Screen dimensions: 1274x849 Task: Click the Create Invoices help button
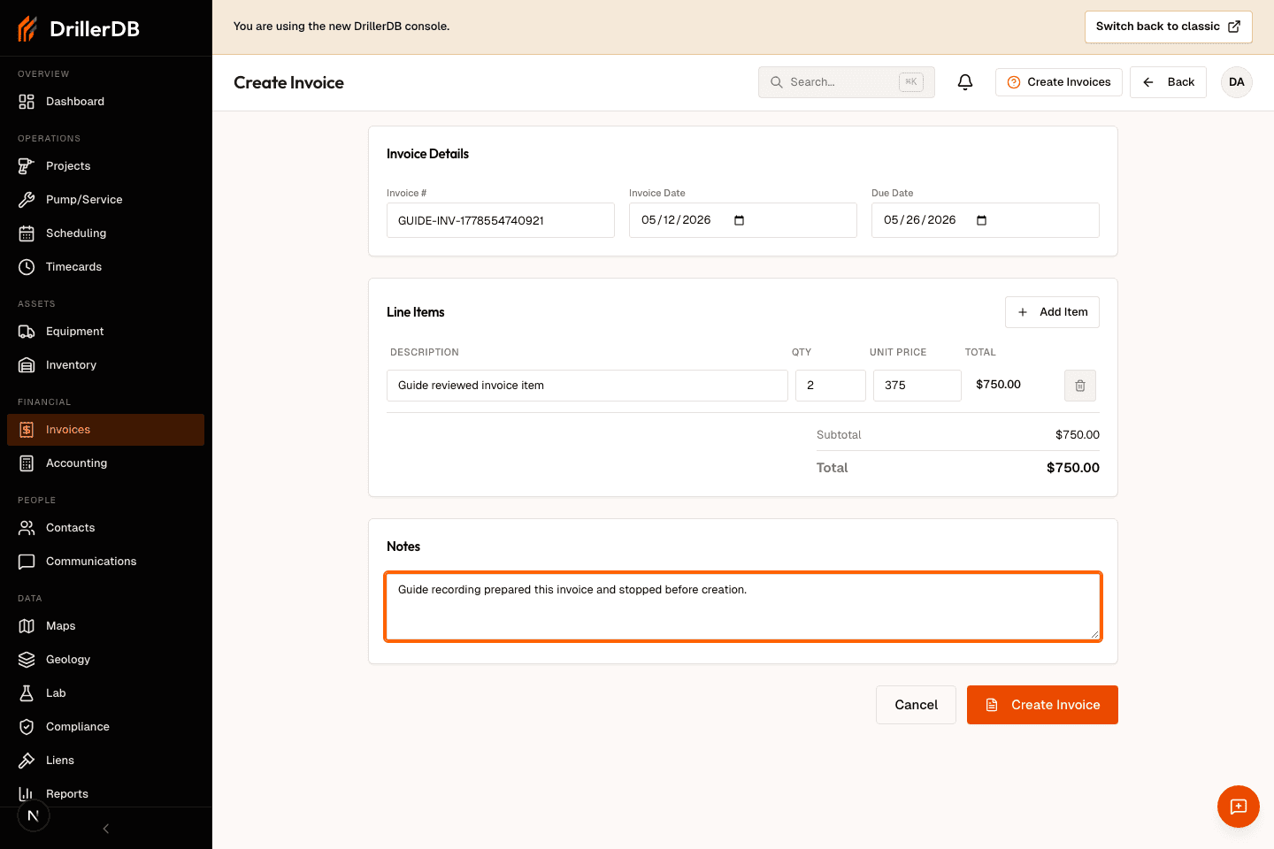click(1059, 82)
